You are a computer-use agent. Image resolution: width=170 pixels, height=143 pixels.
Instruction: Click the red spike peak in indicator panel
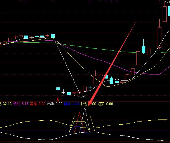pos(79,113)
